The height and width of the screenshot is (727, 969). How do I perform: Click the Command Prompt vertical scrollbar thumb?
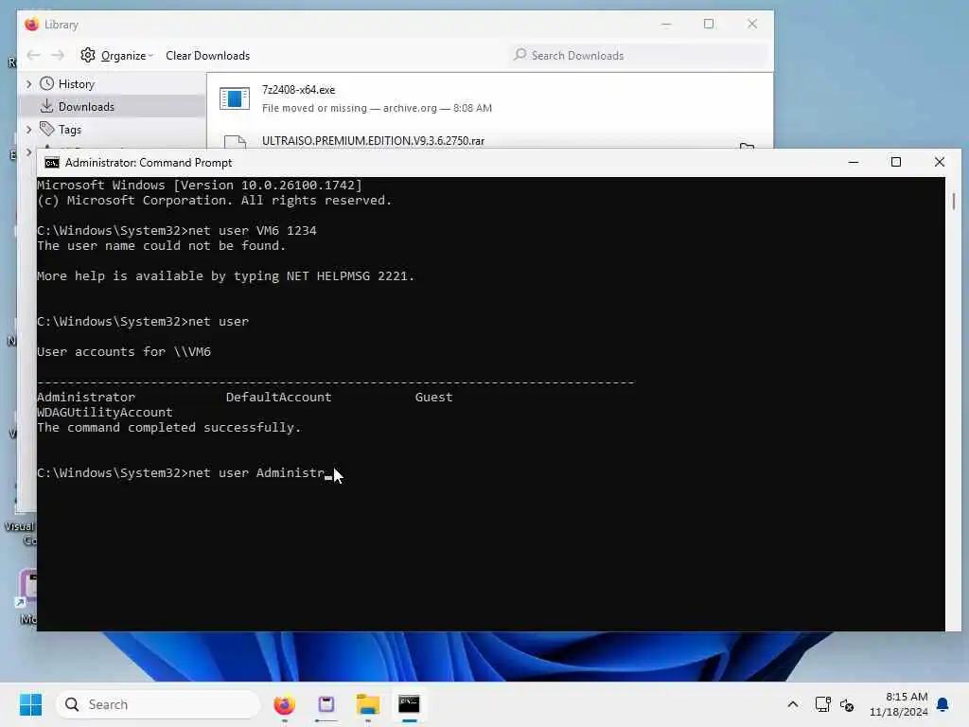(x=954, y=201)
